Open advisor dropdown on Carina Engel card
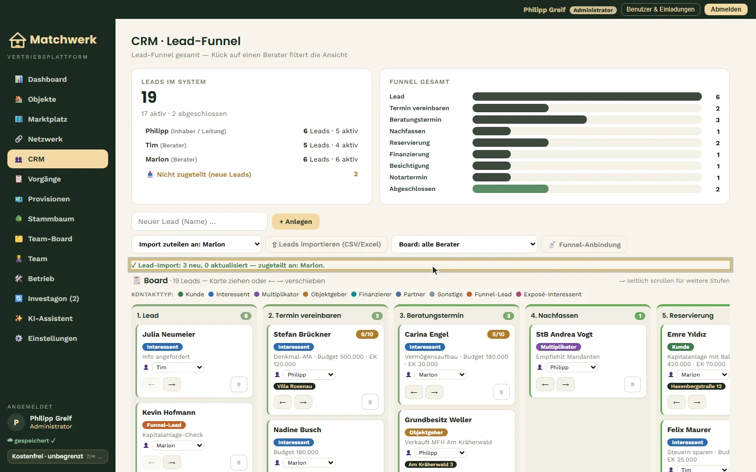Image resolution: width=756 pixels, height=472 pixels. [x=440, y=375]
